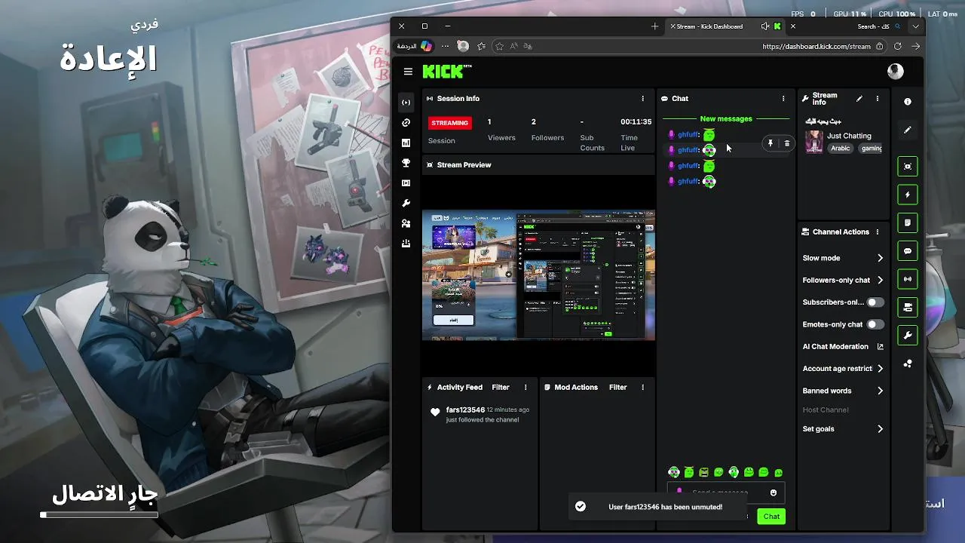This screenshot has height=543, width=965.
Task: Open the moderators people icon in left sidebar
Action: tap(406, 223)
